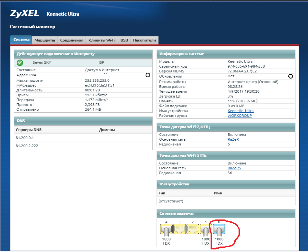The width and height of the screenshot is (308, 252).
Task: Click the ZyXEL logo
Action: coord(24,14)
